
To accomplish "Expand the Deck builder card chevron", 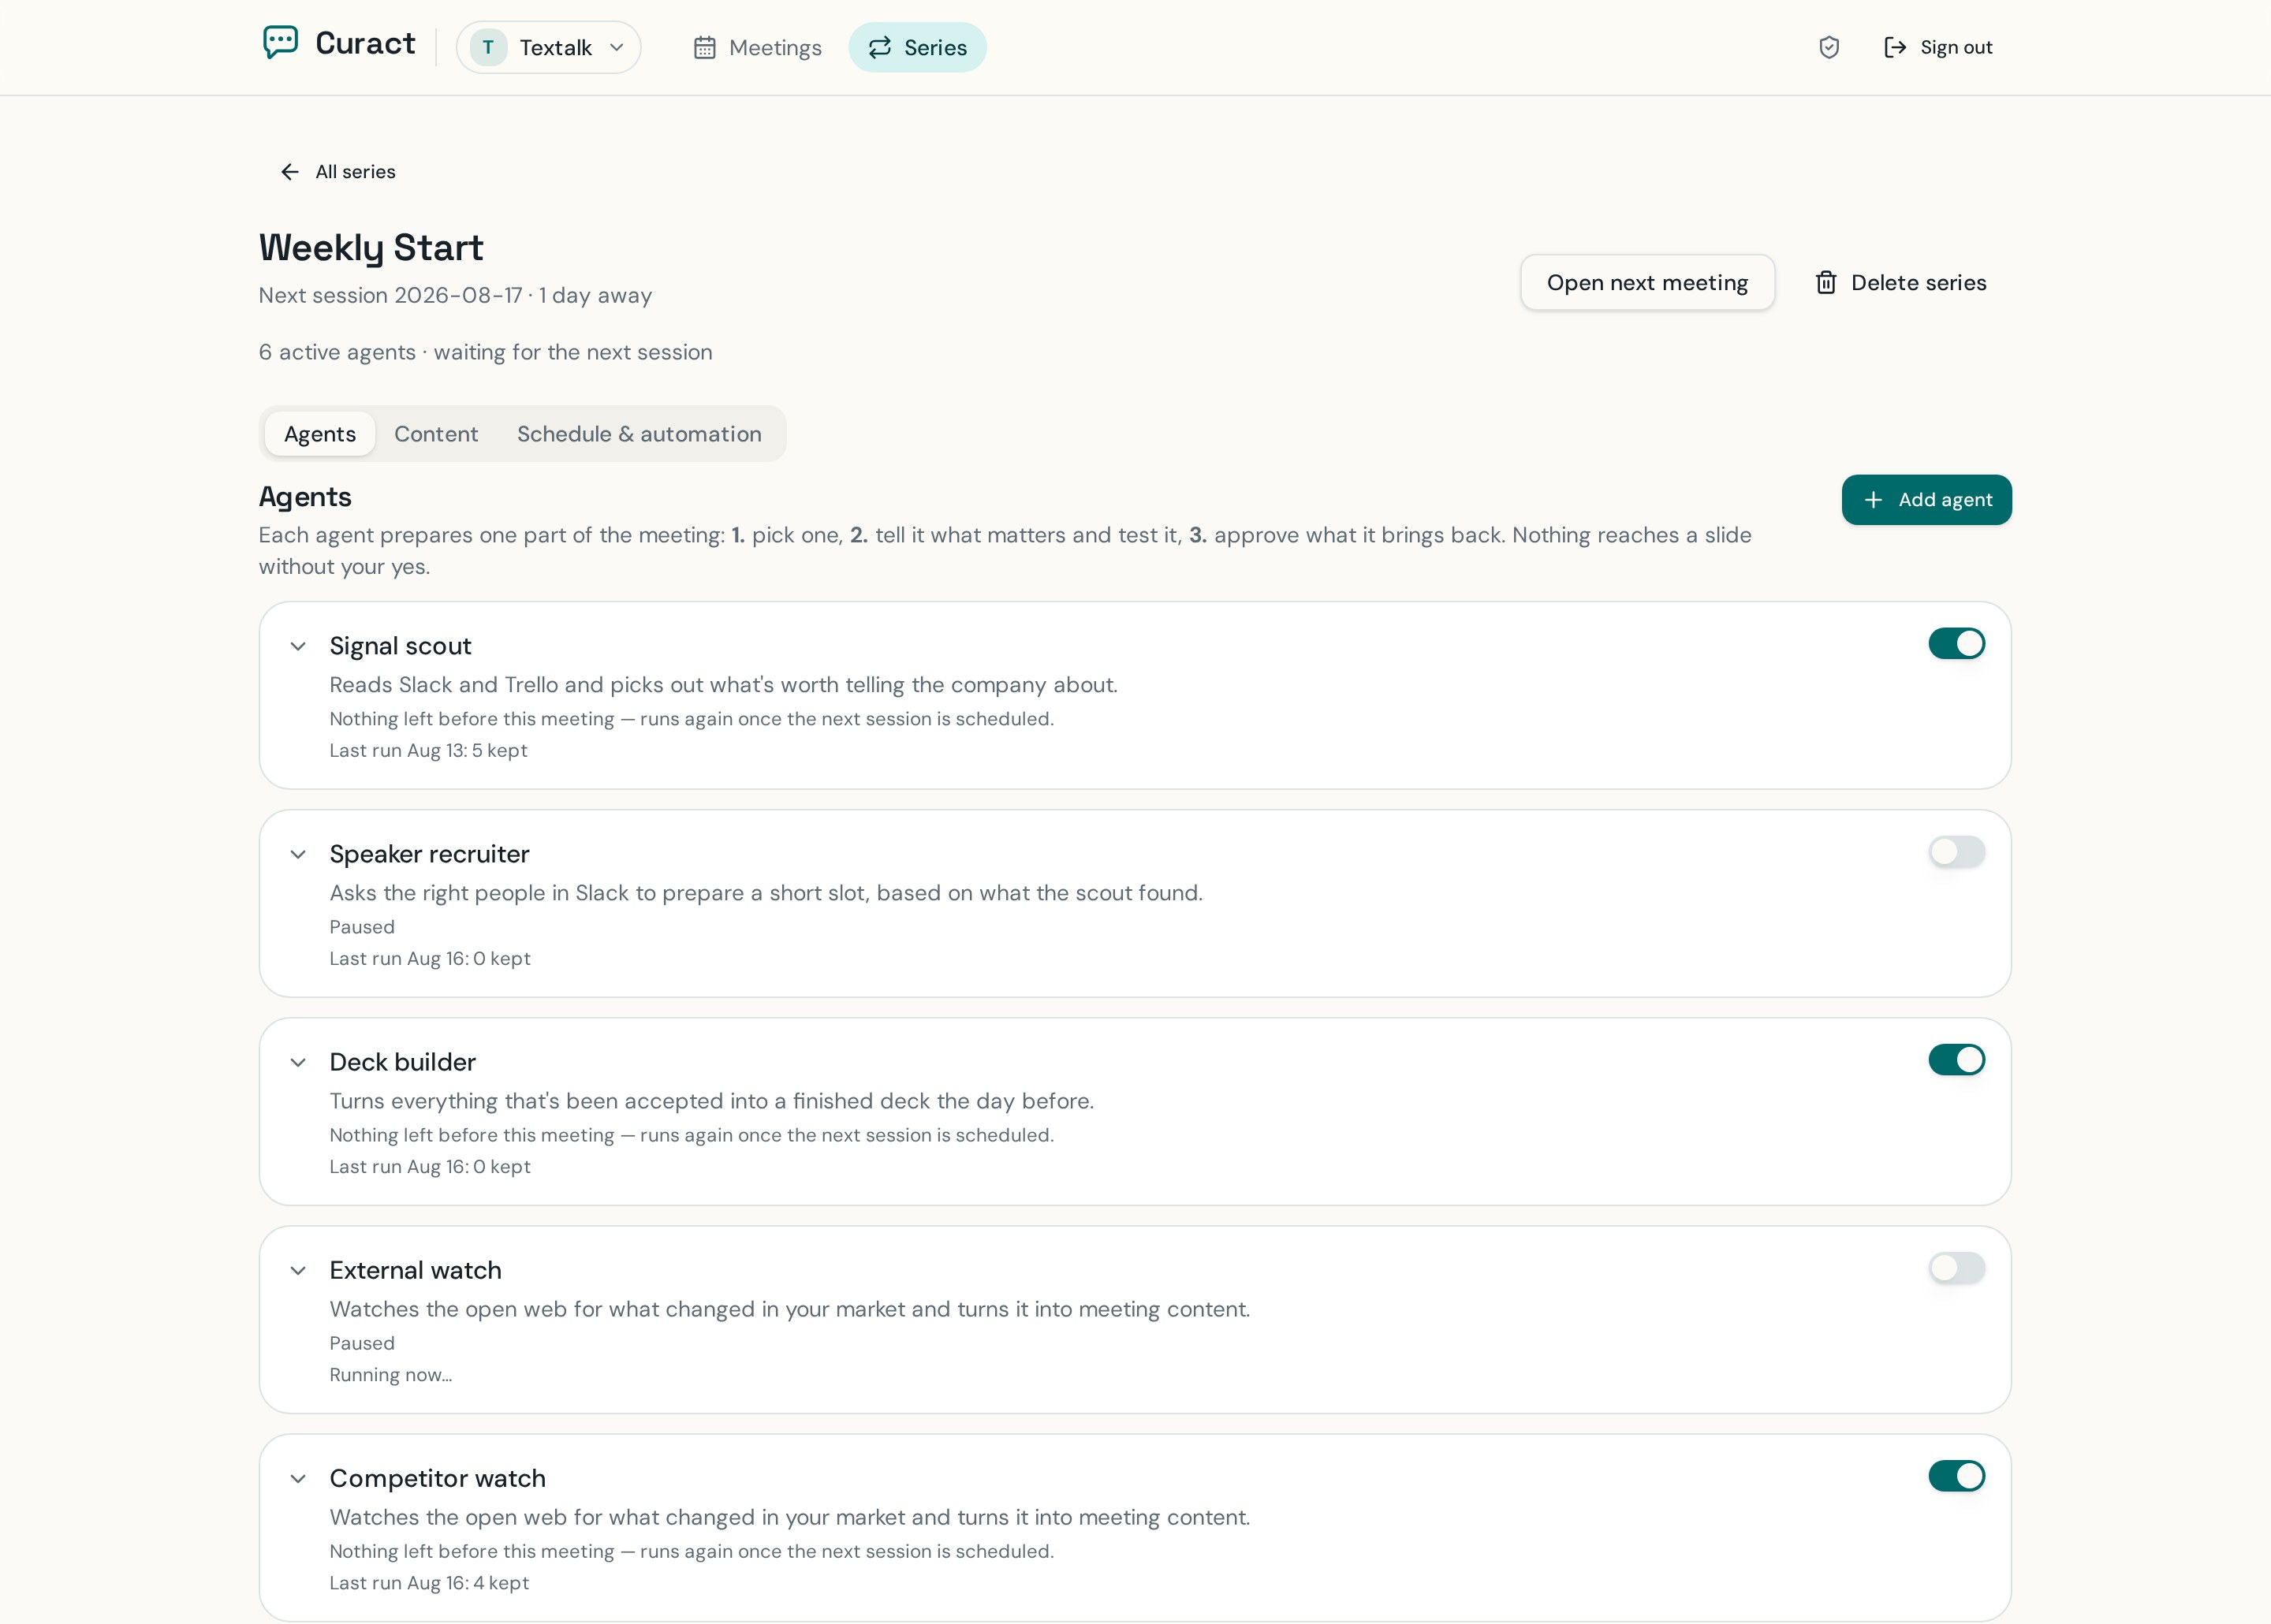I will pos(298,1062).
